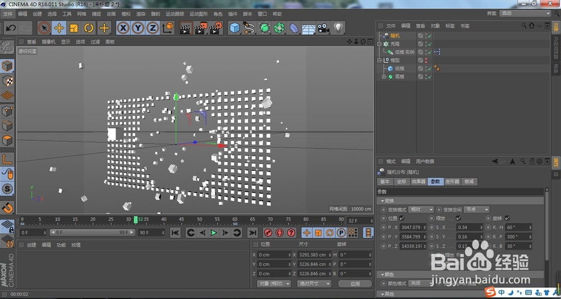Image resolution: width=561 pixels, height=299 pixels.
Task: Click 变换模式 radio button
Action: coord(384,210)
